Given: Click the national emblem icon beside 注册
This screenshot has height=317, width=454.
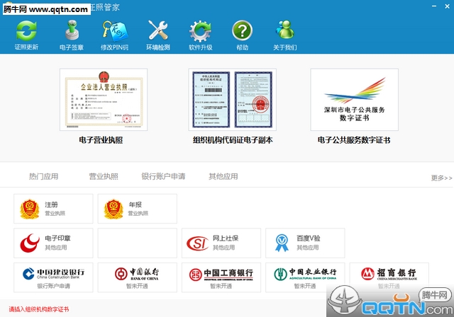Looking at the screenshot, I should coord(30,209).
